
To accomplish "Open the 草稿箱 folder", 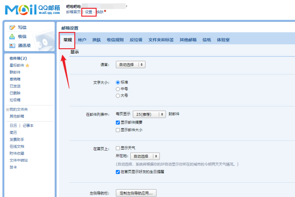I will 15,79.
